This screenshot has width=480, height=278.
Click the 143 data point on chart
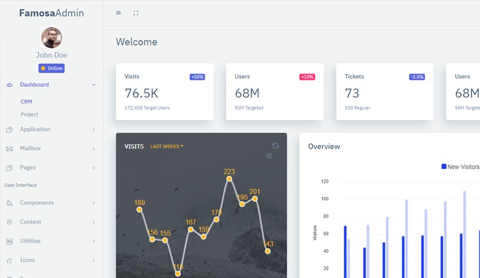coord(268,252)
